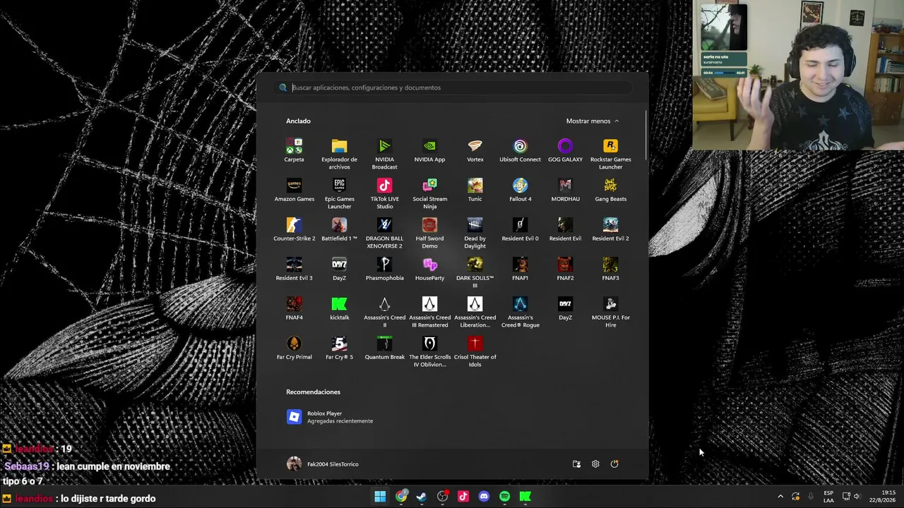Start Dead by Daylight
The height and width of the screenshot is (508, 904).
tap(475, 234)
